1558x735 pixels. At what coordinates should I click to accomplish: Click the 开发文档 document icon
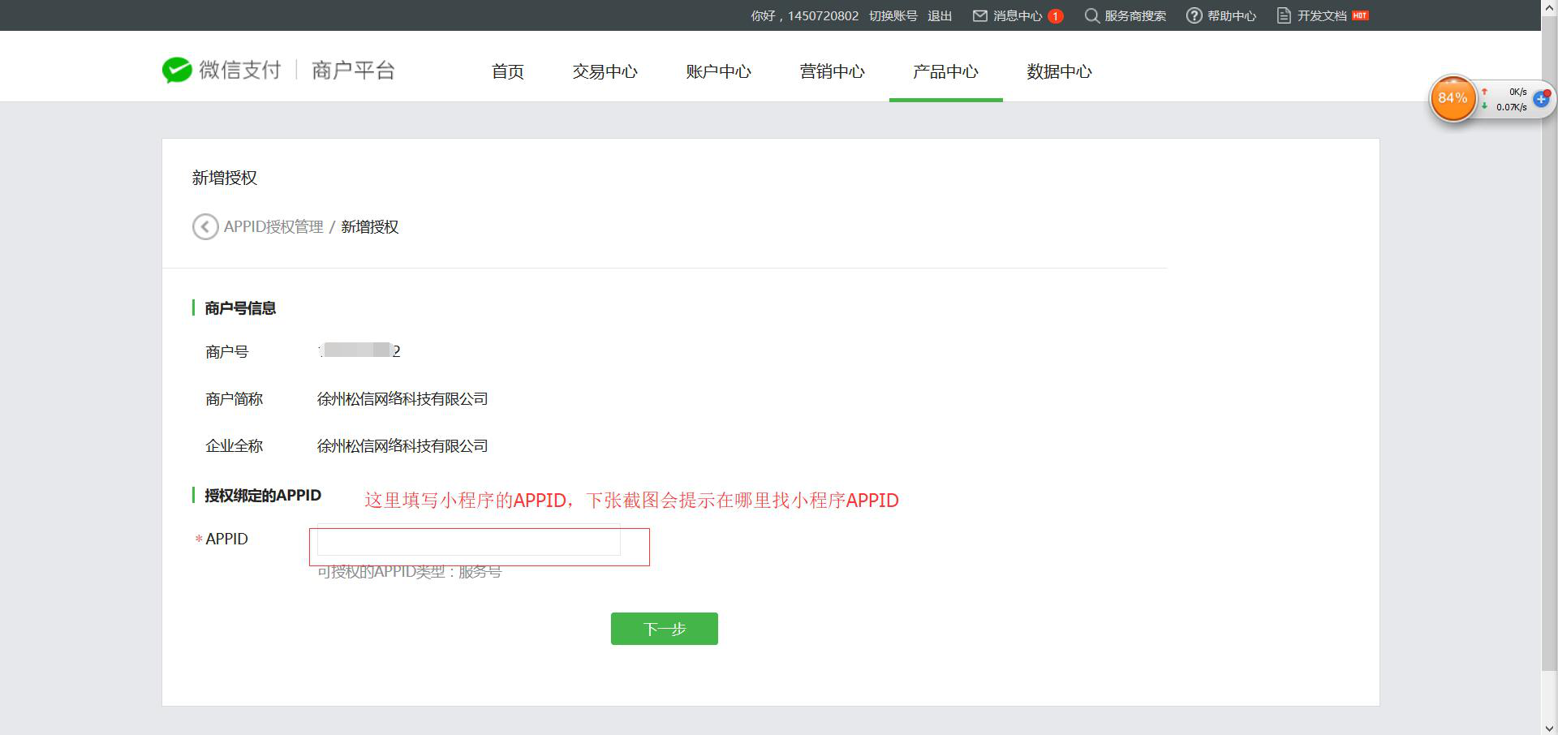click(x=1284, y=15)
